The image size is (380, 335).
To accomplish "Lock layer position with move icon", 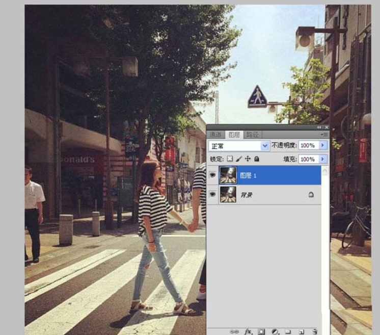I will pyautogui.click(x=248, y=159).
